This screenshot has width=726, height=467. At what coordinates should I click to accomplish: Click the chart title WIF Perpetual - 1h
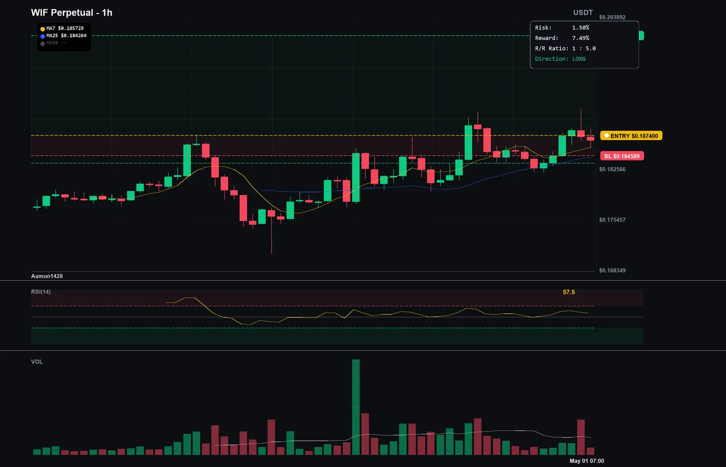click(72, 12)
